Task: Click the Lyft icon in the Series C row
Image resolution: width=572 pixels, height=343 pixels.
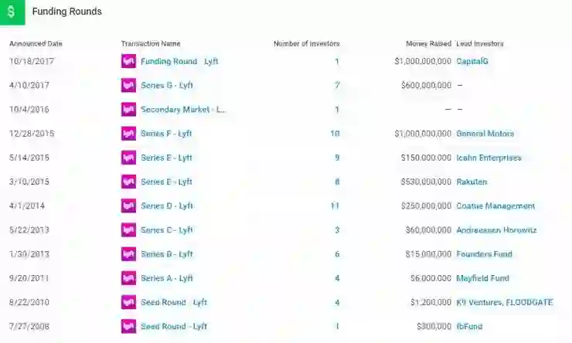Action: click(x=128, y=230)
